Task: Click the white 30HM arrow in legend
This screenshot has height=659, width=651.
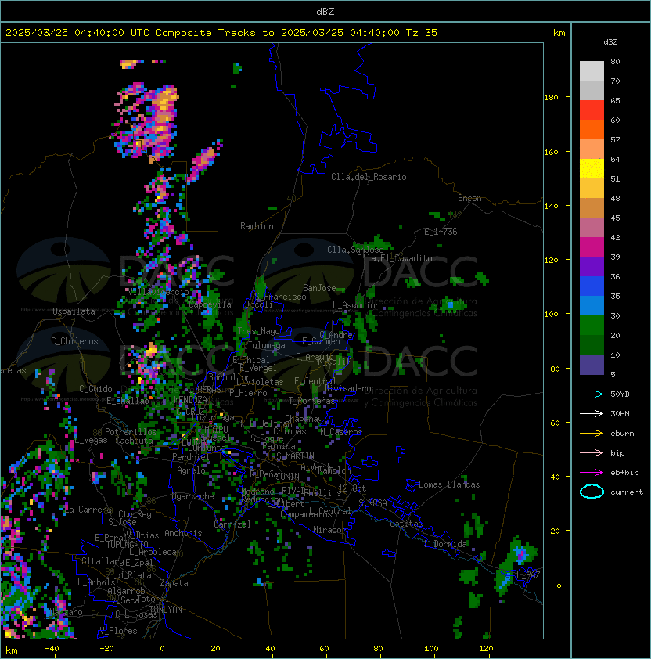Action: point(592,413)
